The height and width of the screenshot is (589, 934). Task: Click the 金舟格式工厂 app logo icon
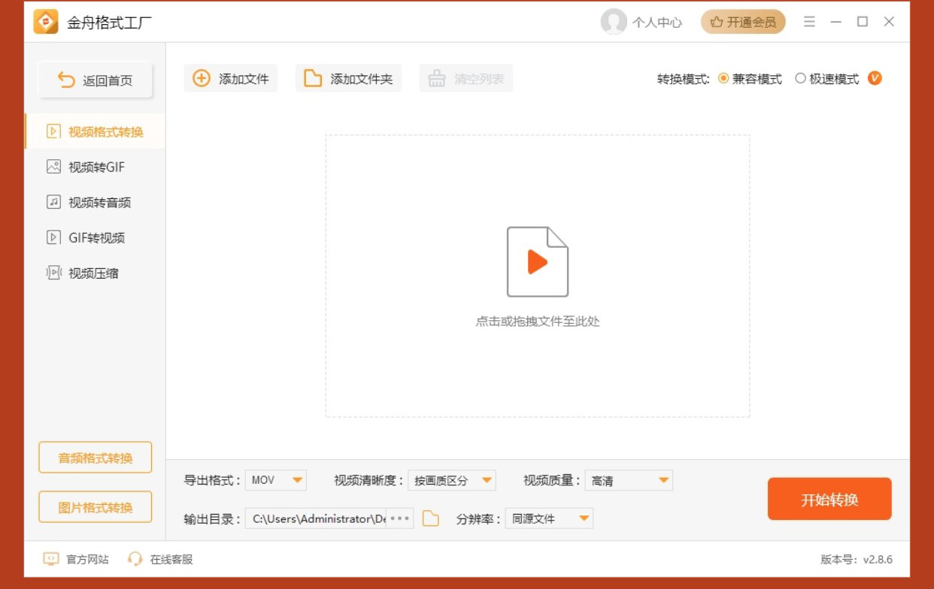pyautogui.click(x=46, y=22)
